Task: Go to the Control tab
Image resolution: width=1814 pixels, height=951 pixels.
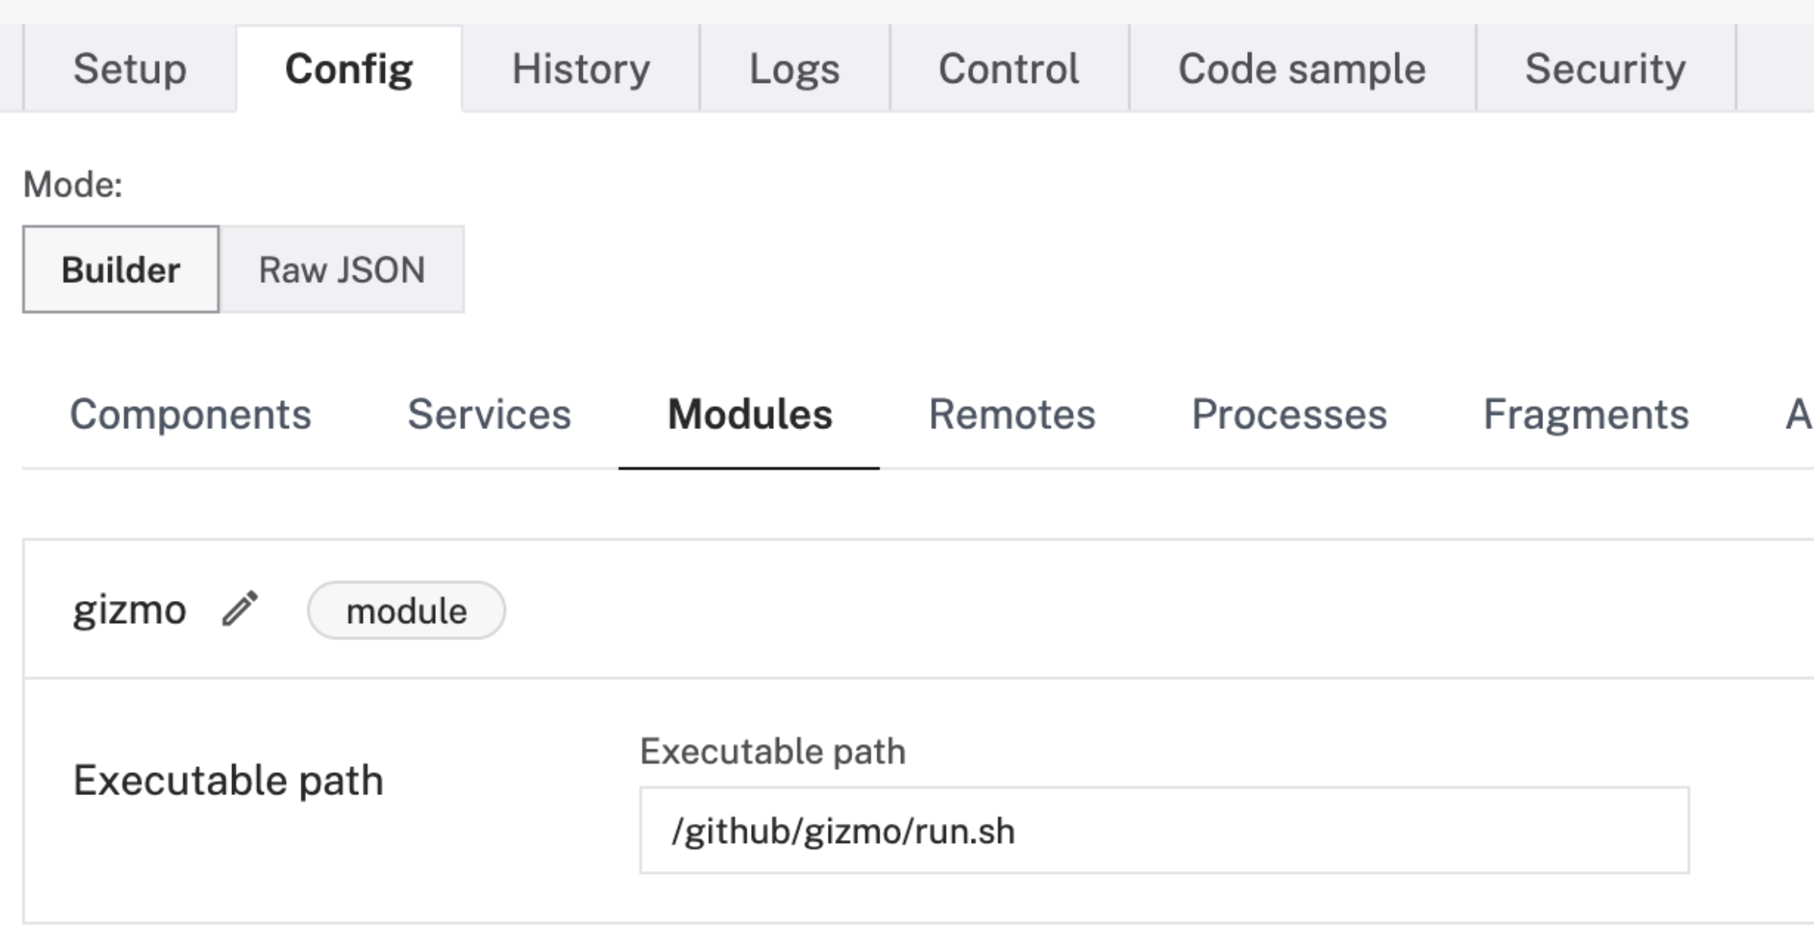Action: point(1009,68)
